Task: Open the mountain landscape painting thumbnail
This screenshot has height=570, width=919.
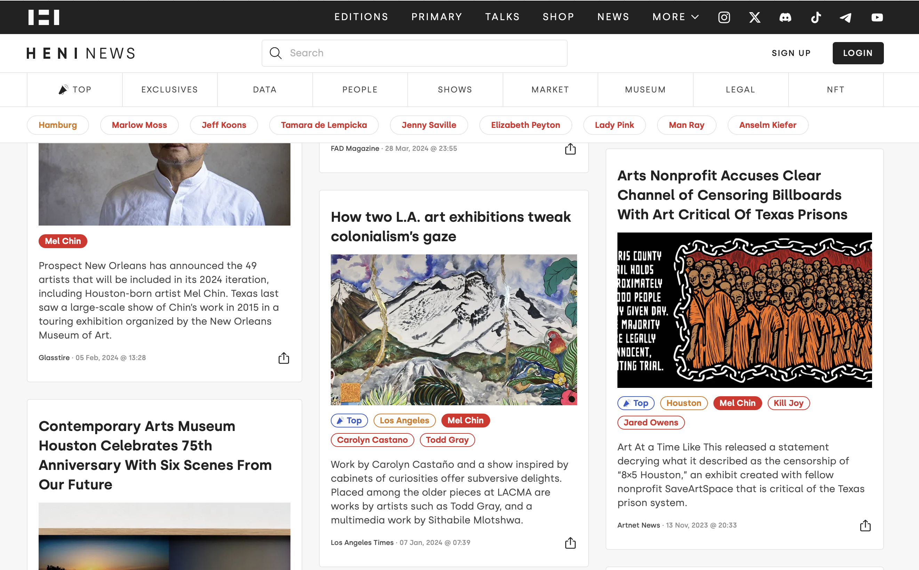Action: (x=454, y=330)
